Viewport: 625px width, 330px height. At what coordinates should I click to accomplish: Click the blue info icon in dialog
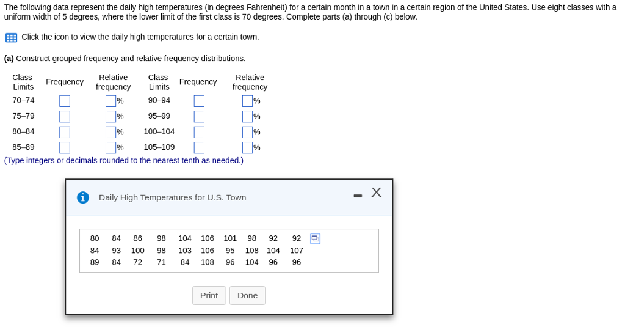83,197
